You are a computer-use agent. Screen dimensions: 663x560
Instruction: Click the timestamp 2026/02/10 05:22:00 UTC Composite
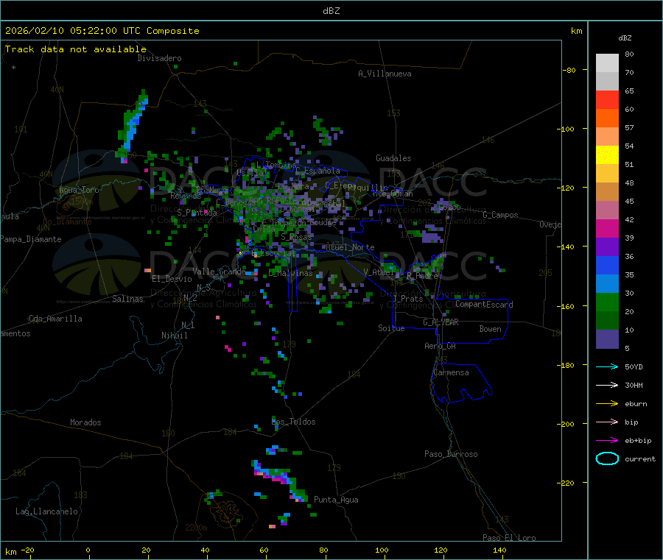pos(102,31)
